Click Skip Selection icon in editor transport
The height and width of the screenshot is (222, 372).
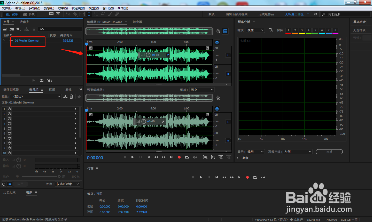195,157
